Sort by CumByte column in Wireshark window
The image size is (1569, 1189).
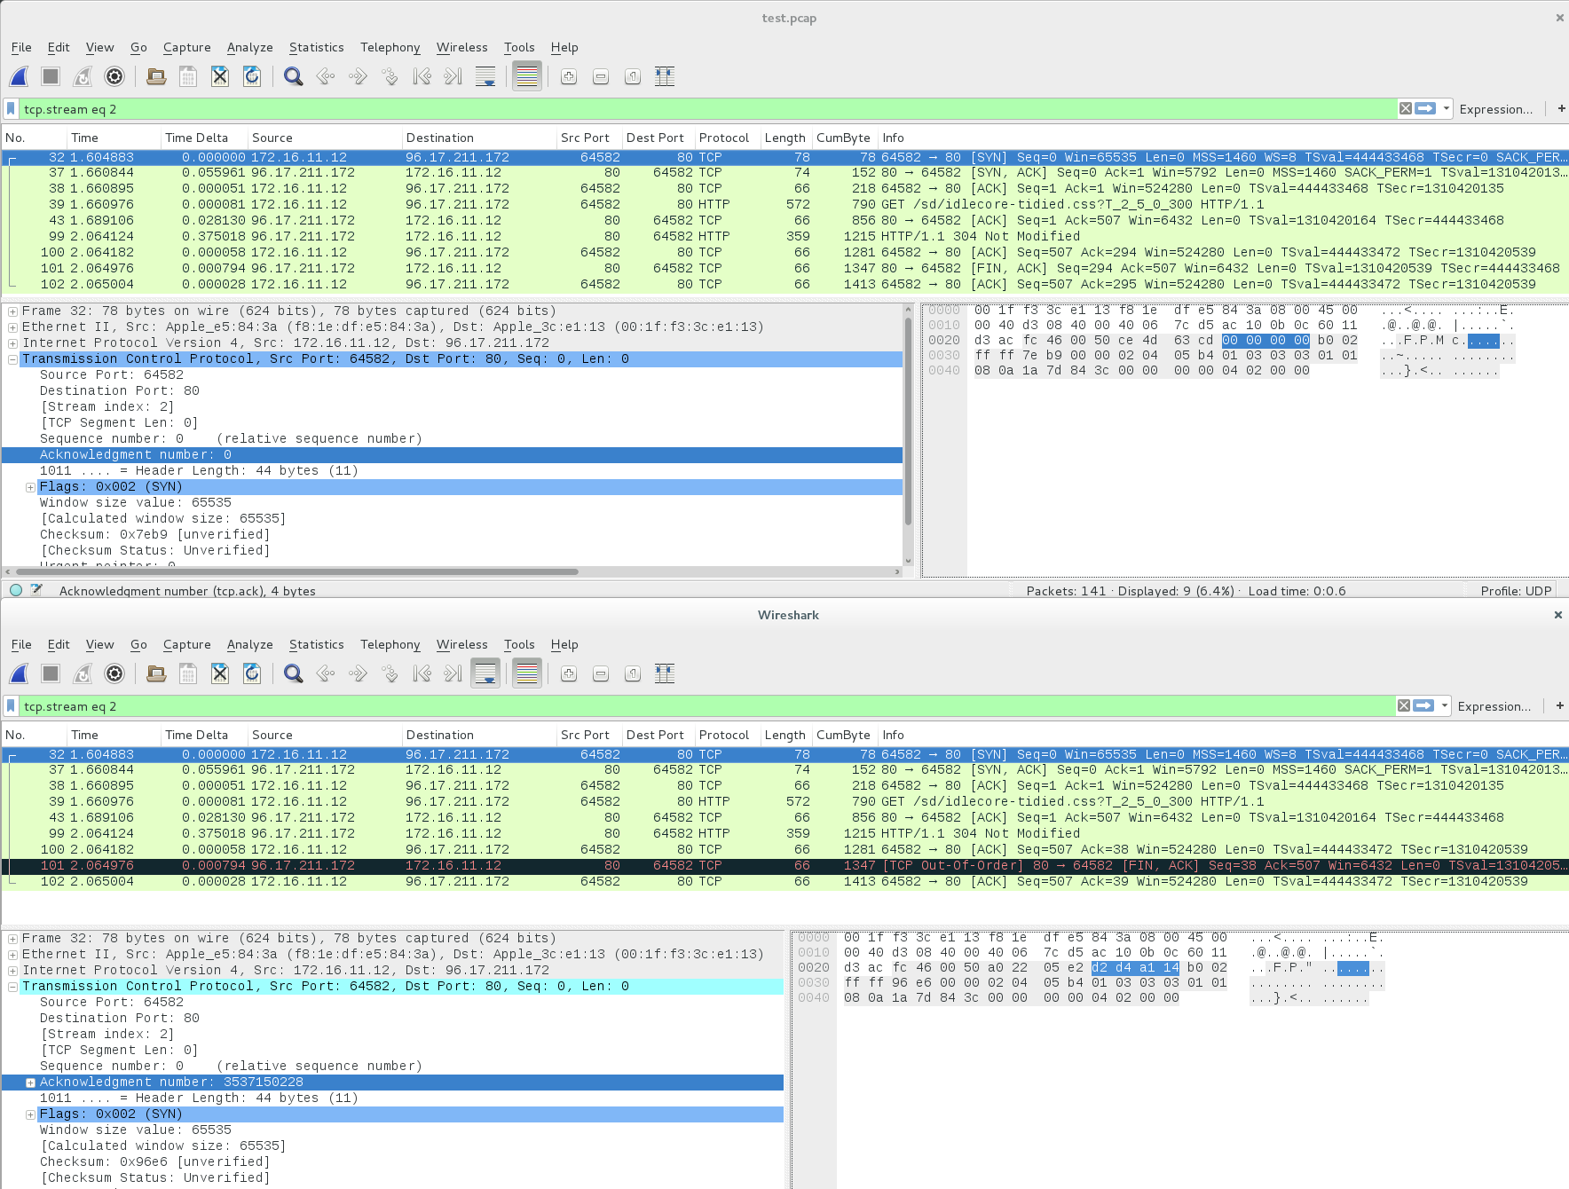tap(843, 735)
